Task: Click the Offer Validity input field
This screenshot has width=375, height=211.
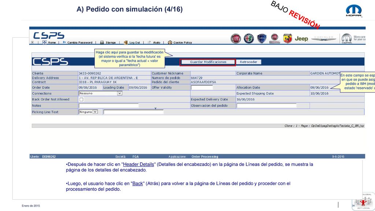Action: point(202,87)
